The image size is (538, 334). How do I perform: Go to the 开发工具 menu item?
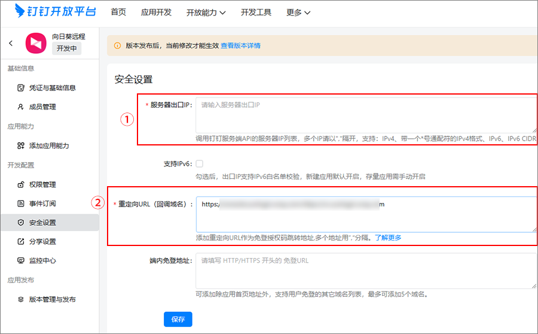pyautogui.click(x=256, y=13)
